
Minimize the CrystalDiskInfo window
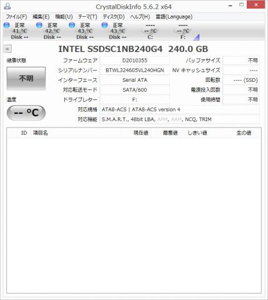coord(231,6)
